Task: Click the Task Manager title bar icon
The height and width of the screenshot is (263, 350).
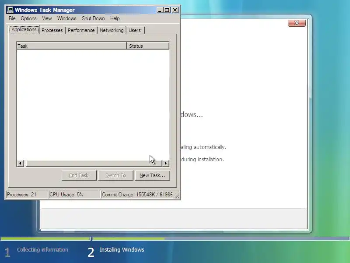Action: coord(10,10)
